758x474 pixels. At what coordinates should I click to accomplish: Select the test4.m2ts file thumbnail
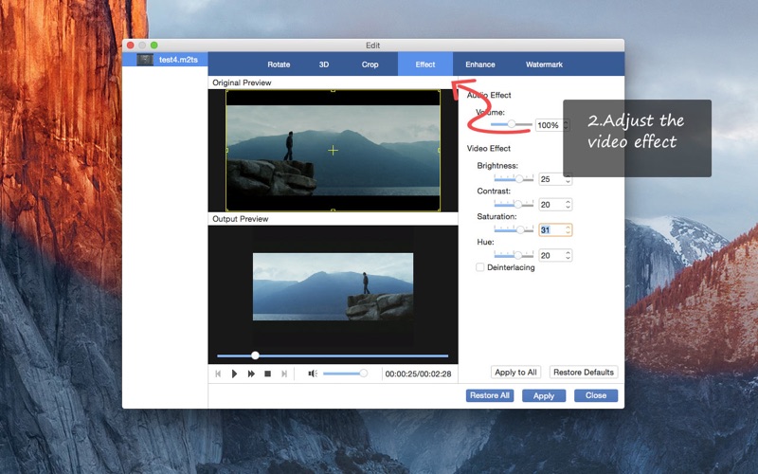point(145,59)
